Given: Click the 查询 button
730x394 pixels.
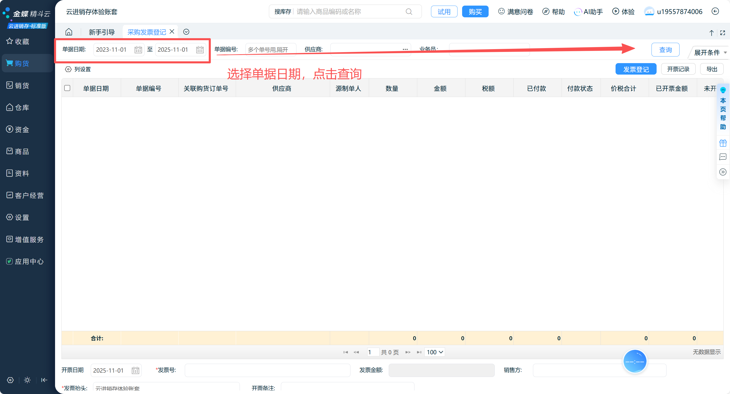Looking at the screenshot, I should 665,50.
